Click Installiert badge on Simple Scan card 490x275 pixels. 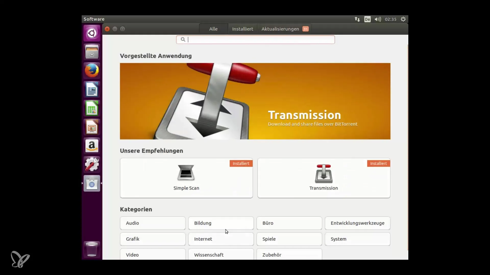click(x=241, y=163)
